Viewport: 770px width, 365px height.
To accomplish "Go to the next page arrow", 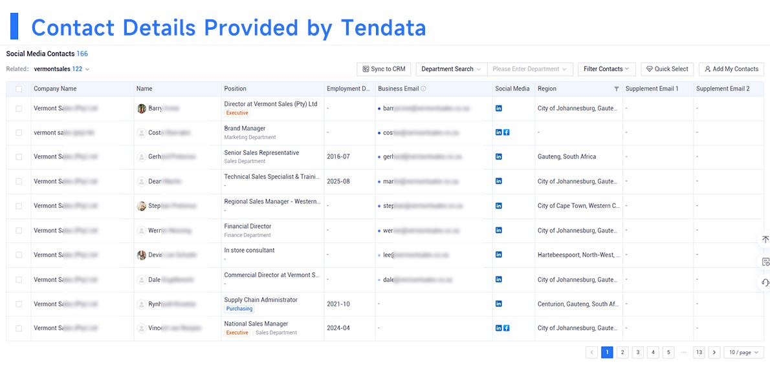I will coord(714,352).
